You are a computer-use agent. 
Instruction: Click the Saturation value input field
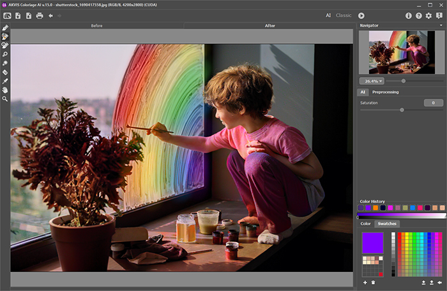(x=433, y=103)
